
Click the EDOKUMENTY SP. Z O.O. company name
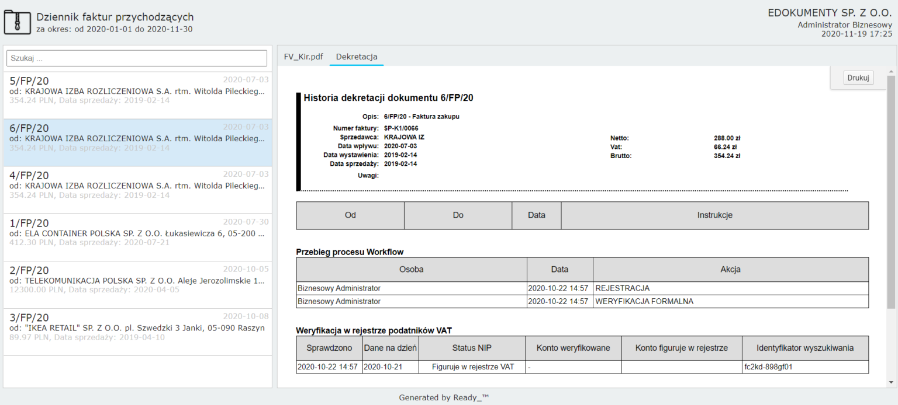830,13
